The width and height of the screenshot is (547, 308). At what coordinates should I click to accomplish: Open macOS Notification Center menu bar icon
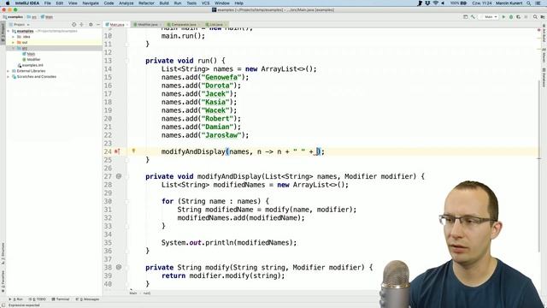(538, 3)
